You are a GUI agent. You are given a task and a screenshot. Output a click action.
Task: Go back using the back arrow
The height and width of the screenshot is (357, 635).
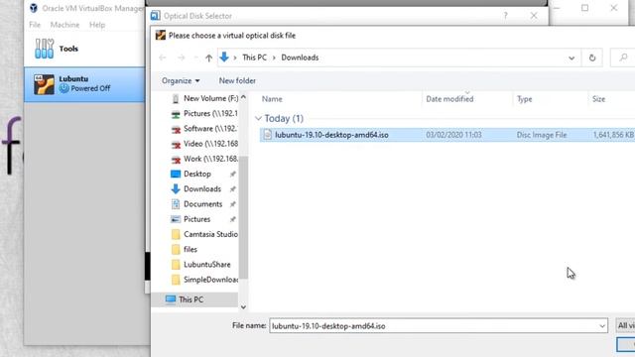(x=163, y=58)
